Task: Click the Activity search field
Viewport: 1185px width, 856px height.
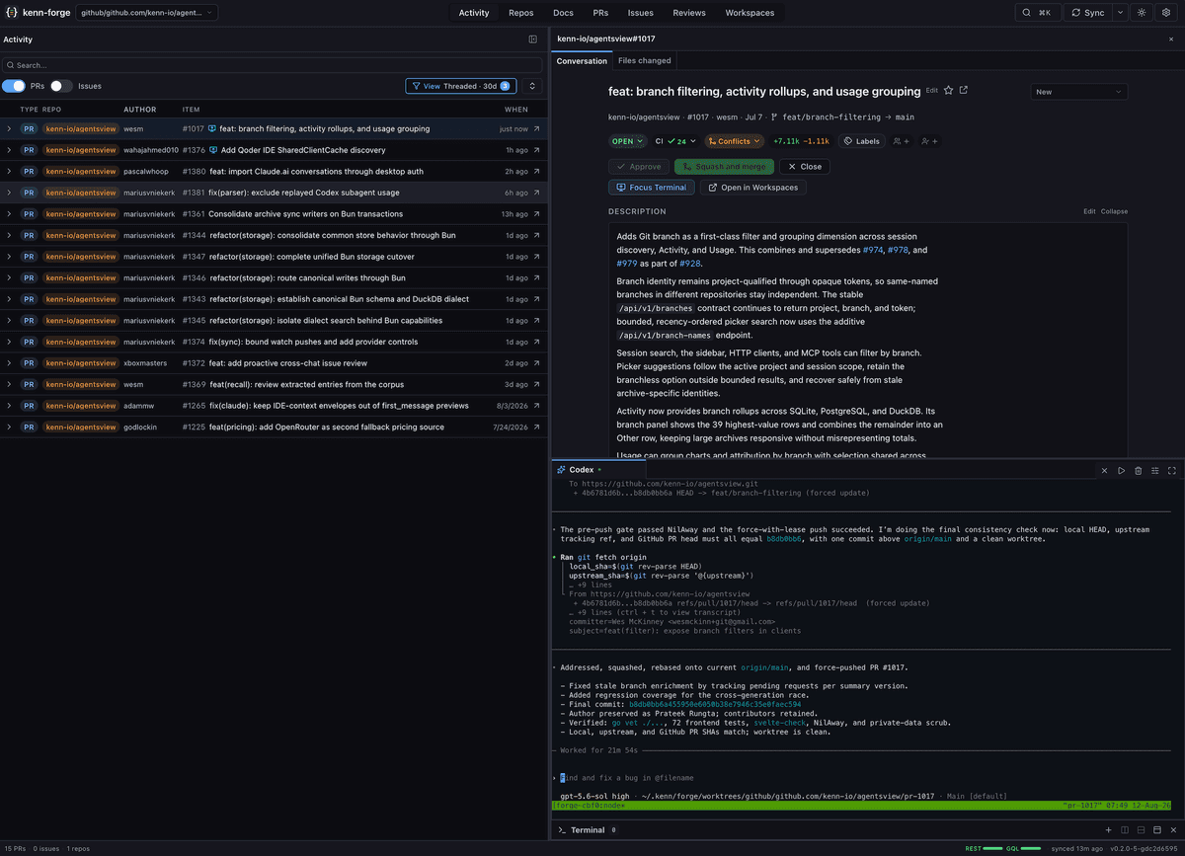Action: pyautogui.click(x=274, y=65)
